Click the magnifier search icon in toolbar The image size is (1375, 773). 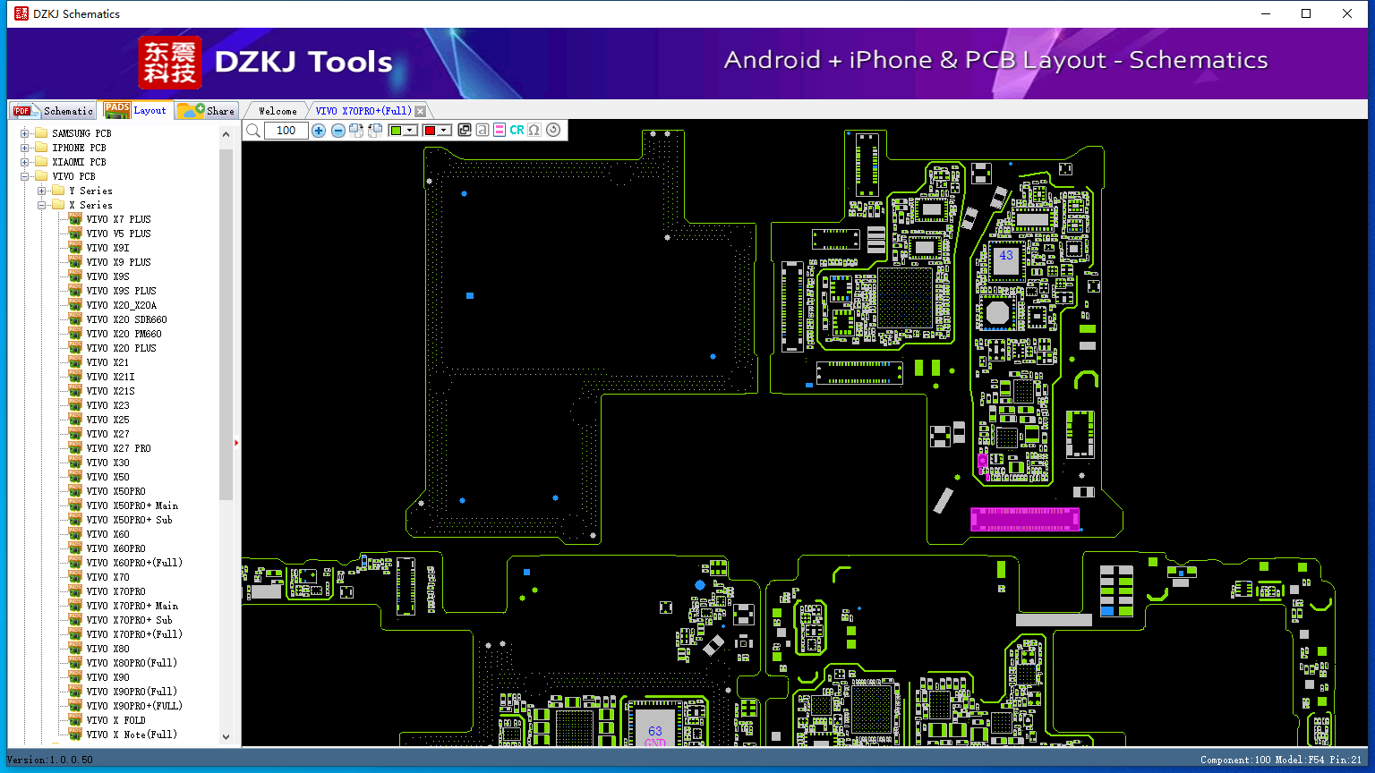point(253,131)
